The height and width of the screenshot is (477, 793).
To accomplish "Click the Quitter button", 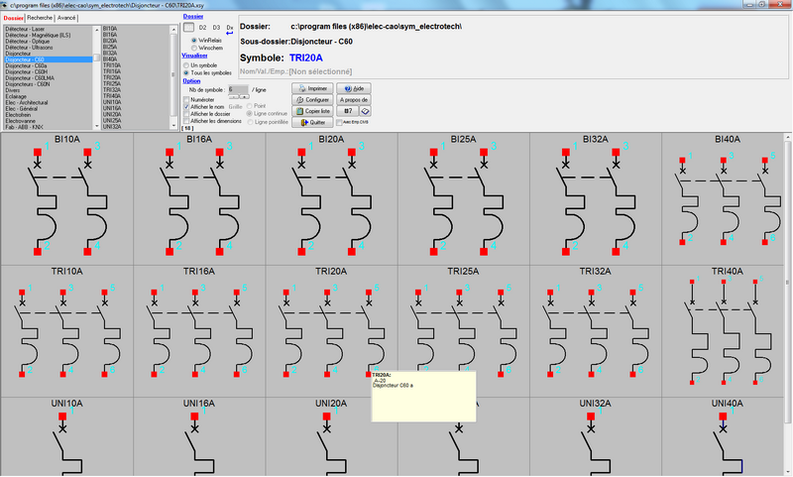I will pos(312,122).
